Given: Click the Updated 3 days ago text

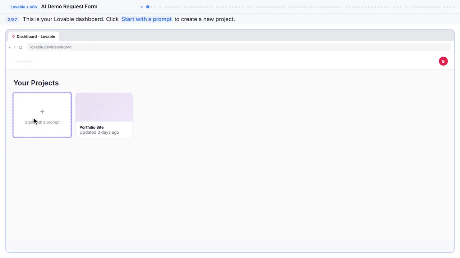Looking at the screenshot, I should [x=99, y=132].
